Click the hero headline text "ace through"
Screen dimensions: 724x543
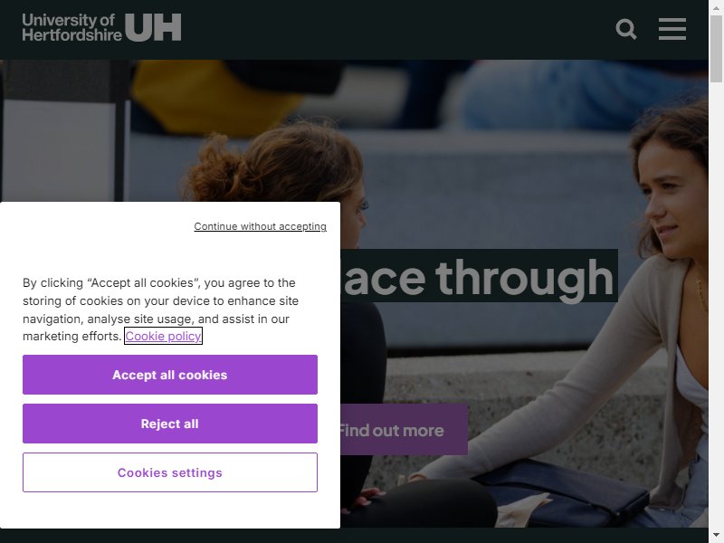click(479, 277)
